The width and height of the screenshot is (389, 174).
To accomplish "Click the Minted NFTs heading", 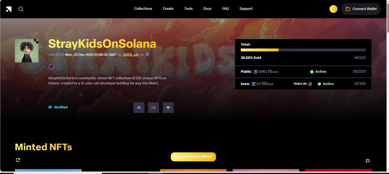I will click(x=43, y=147).
